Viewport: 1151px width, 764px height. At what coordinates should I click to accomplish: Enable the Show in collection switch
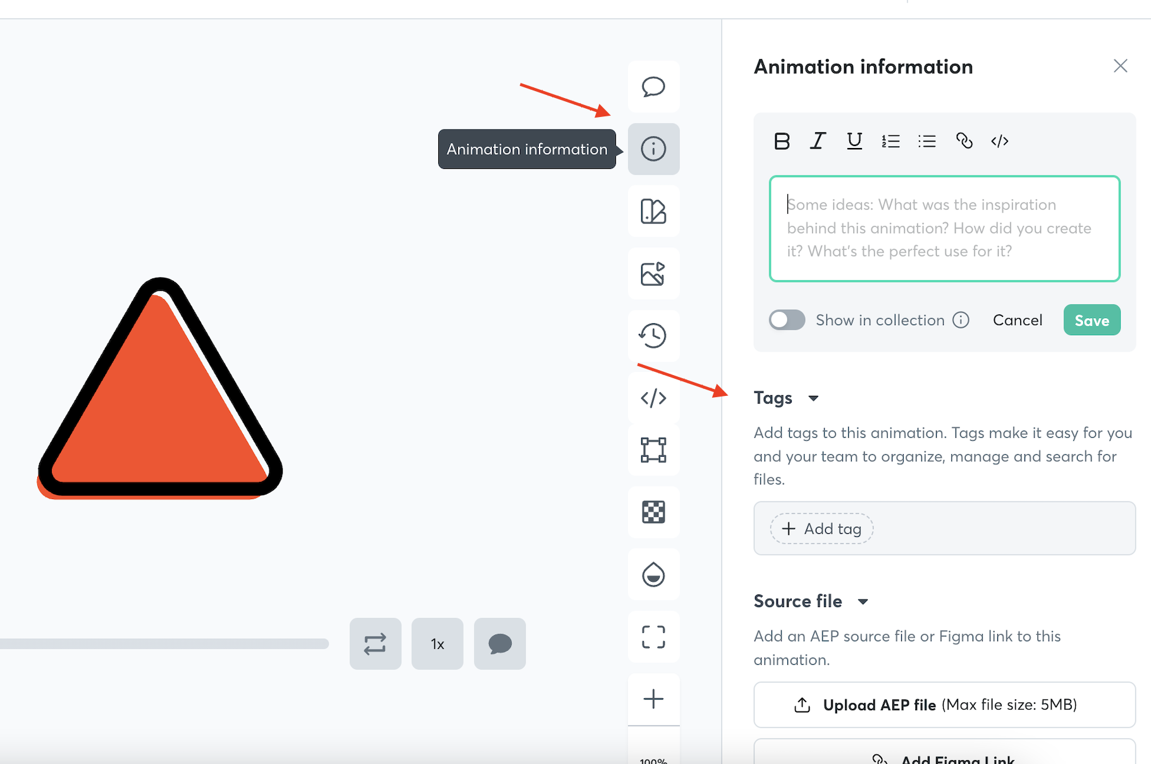[x=787, y=320]
